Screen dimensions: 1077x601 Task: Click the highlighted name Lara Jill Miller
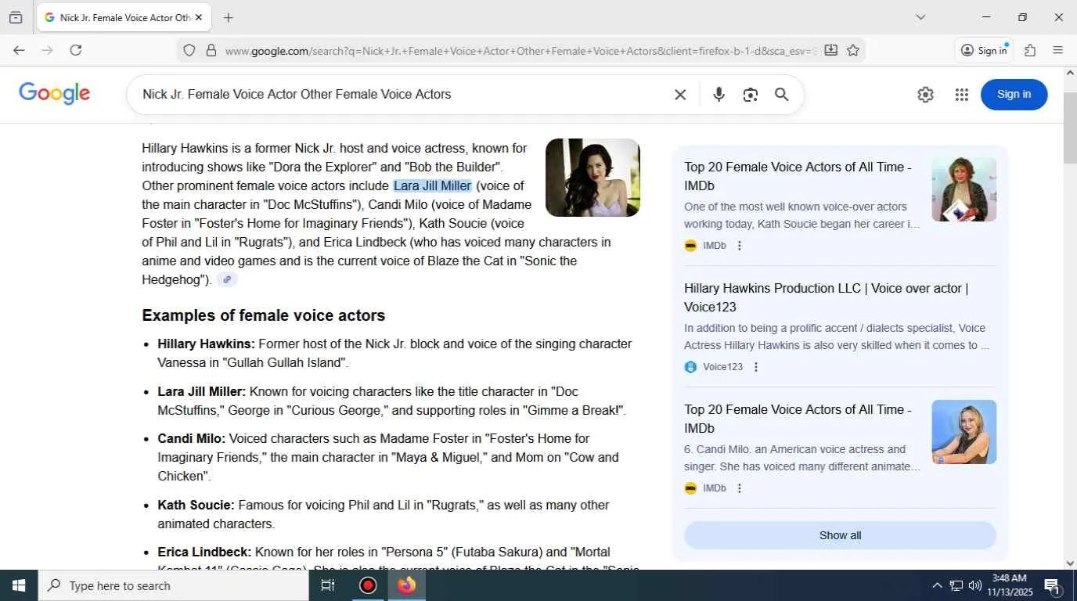[x=432, y=186]
